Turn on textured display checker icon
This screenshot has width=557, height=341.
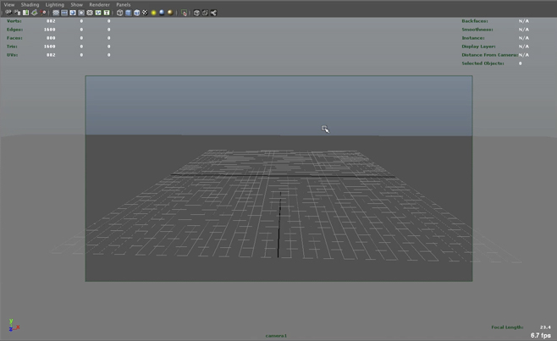point(145,13)
